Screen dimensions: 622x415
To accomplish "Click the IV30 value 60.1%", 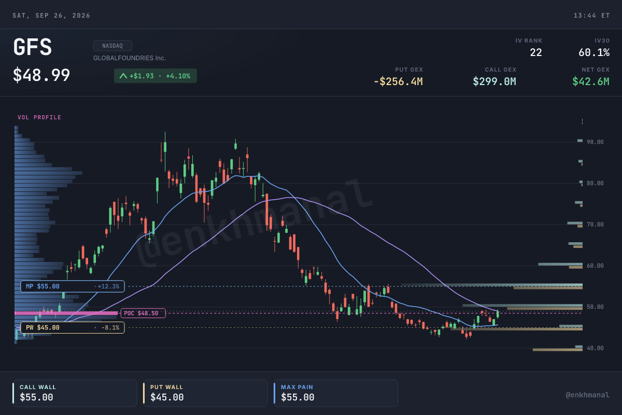I will pos(594,52).
